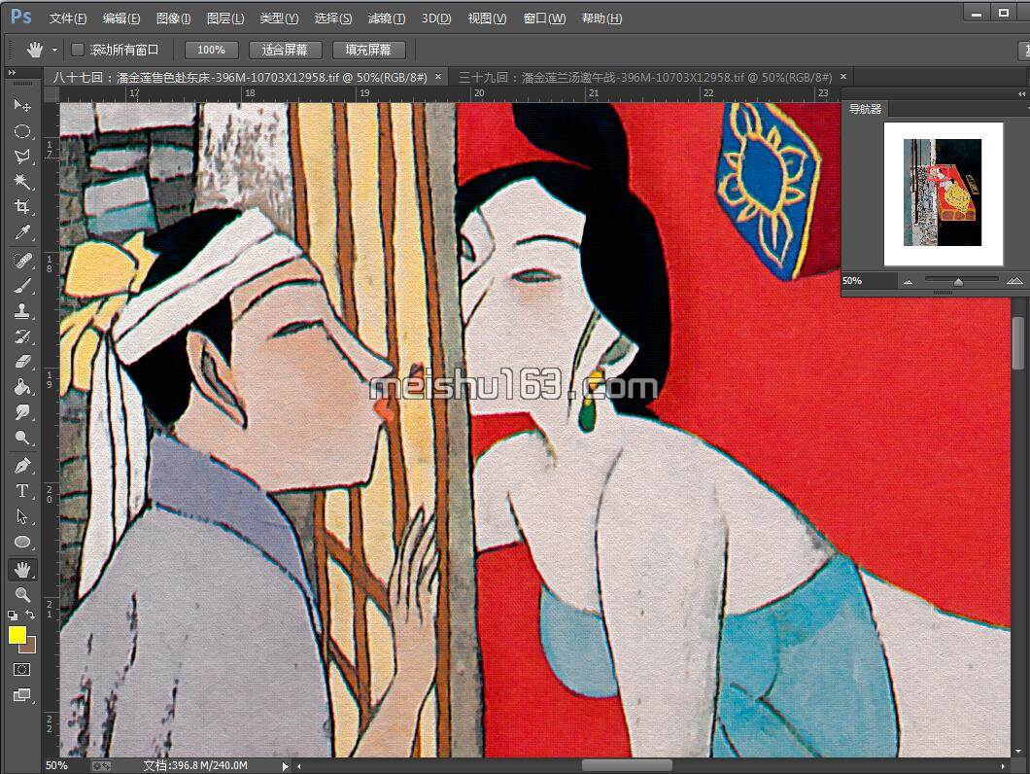
Task: Click the navigator zoom slider handle
Action: 958,282
